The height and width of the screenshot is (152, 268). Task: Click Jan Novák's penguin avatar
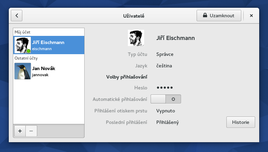(23, 71)
